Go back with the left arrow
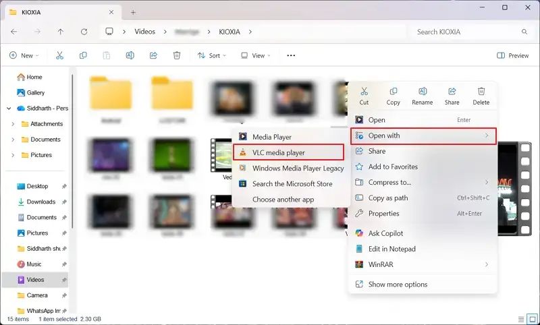 (13, 32)
